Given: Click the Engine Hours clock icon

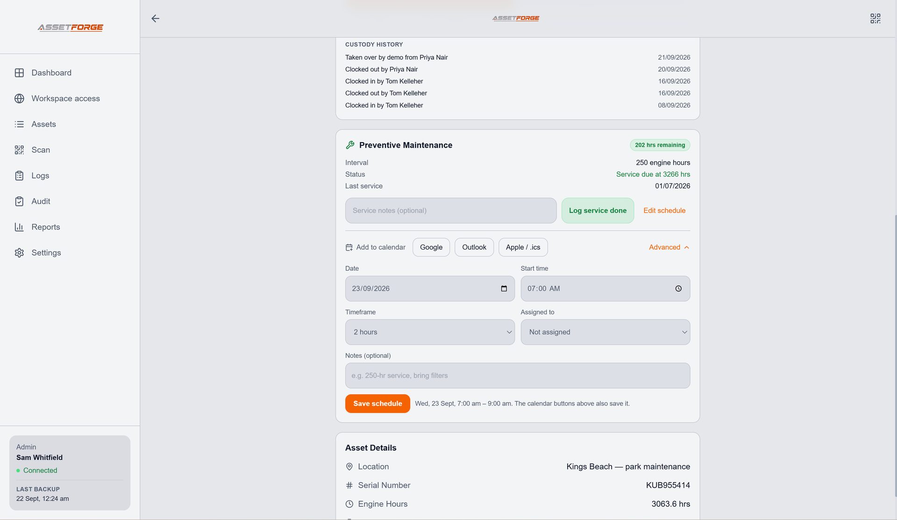Looking at the screenshot, I should (x=349, y=504).
